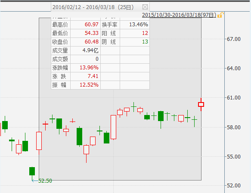Image resolution: width=251 pixels, height=193 pixels.
Task: Click the 58.00 price axis label
Action: [x=234, y=128]
